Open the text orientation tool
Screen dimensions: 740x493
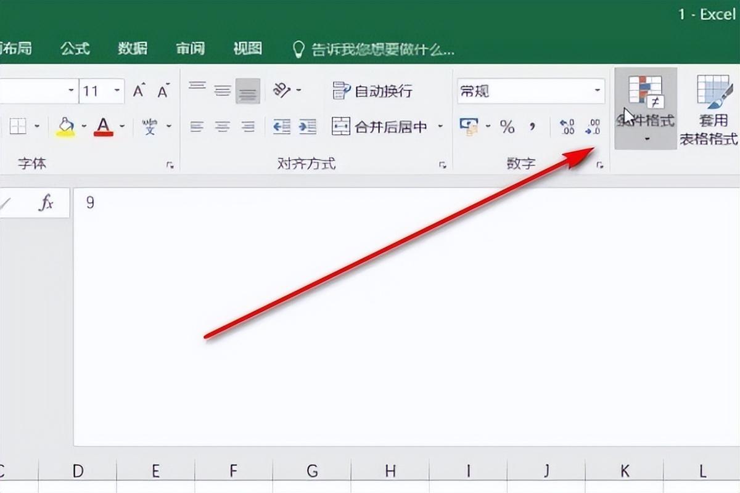pyautogui.click(x=282, y=91)
